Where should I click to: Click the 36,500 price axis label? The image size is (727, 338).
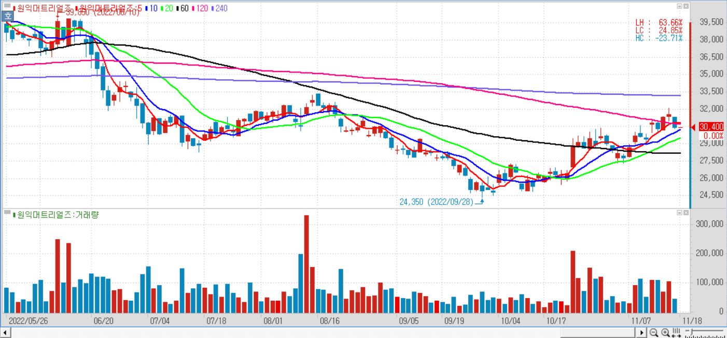pos(711,57)
